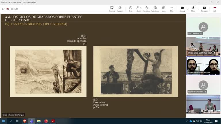The height and width of the screenshot is (124, 221).
Task: Expand microphone options arrow next to Micro
Action: click(198, 9)
